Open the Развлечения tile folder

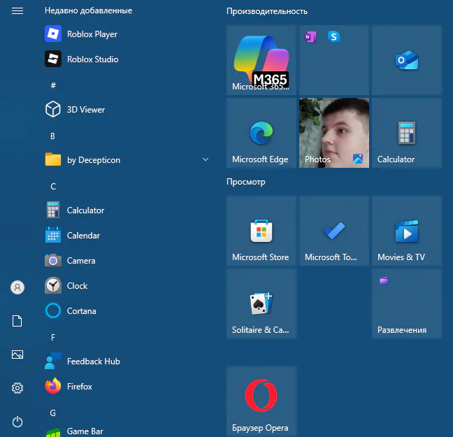407,303
